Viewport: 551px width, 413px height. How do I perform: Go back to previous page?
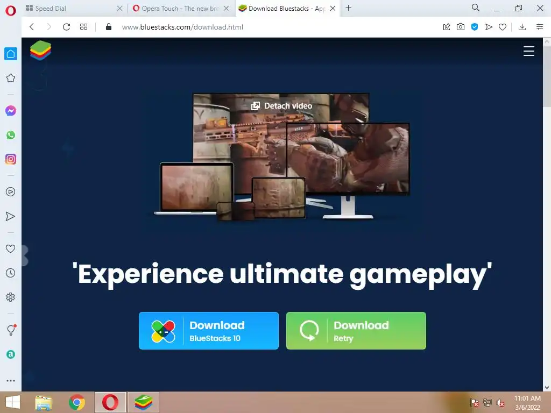32,27
